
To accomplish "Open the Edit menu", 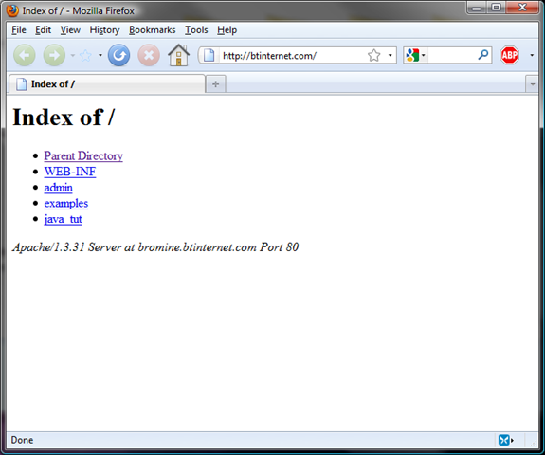I will pos(43,30).
